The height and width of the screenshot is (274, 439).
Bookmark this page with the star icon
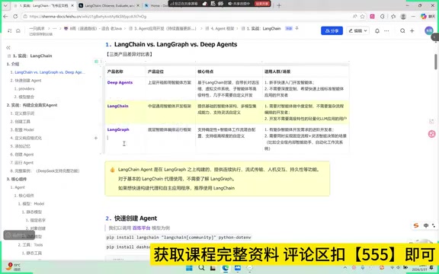click(x=362, y=17)
